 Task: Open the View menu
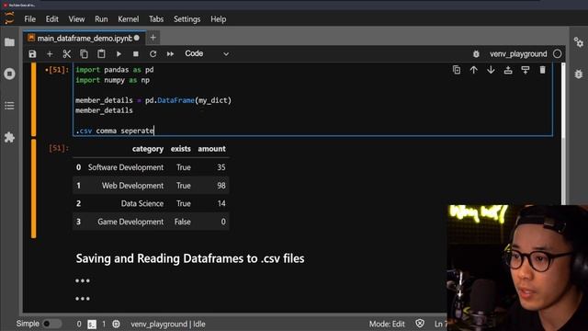click(76, 19)
